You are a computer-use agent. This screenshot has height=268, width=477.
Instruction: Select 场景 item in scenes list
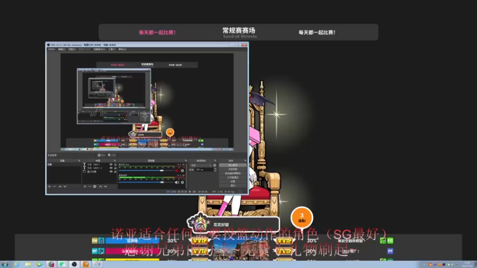pyautogui.click(x=64, y=164)
